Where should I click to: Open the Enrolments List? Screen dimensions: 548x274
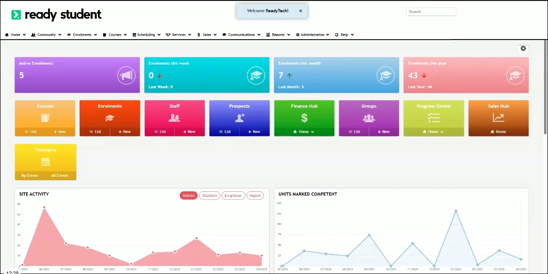click(95, 132)
